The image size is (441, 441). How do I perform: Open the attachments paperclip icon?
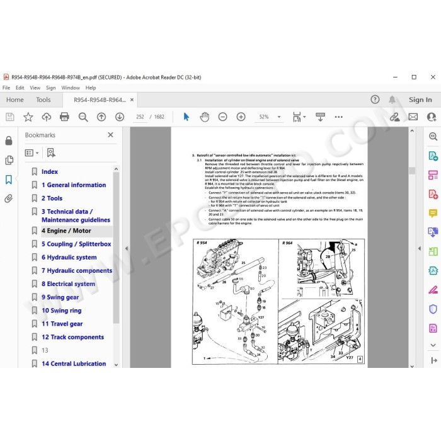9,198
